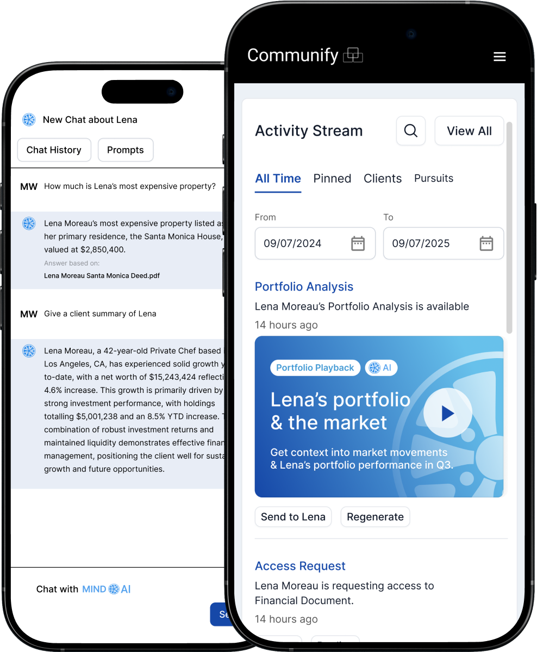Click the Mind AI icon beside New Chat title
Screen dimensions: 537x652
pos(29,120)
